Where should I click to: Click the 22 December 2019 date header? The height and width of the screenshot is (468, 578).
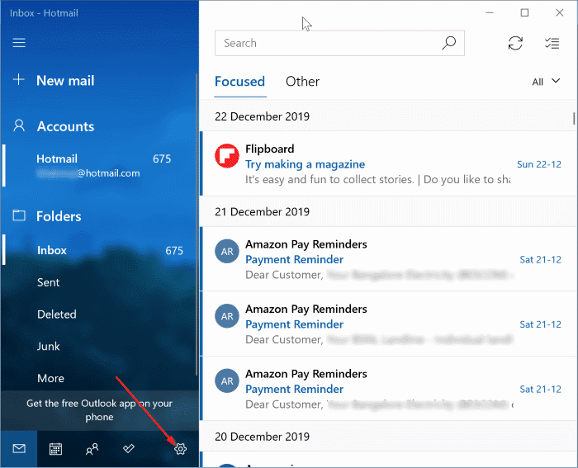262,116
